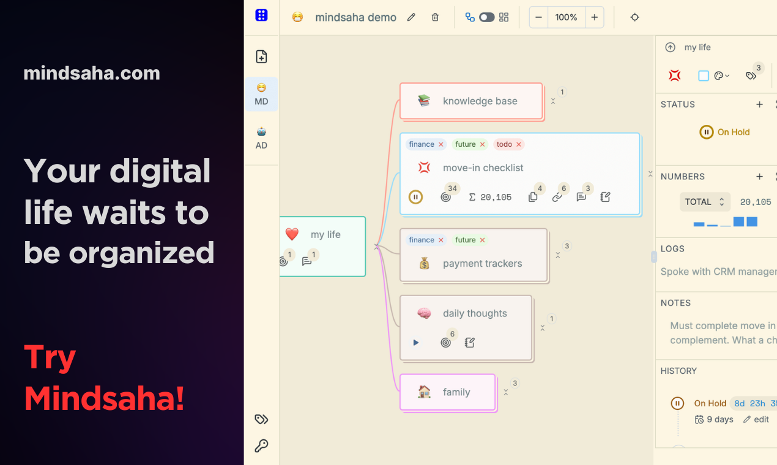Image resolution: width=777 pixels, height=465 pixels.
Task: Zoom out with the minus button
Action: [538, 17]
